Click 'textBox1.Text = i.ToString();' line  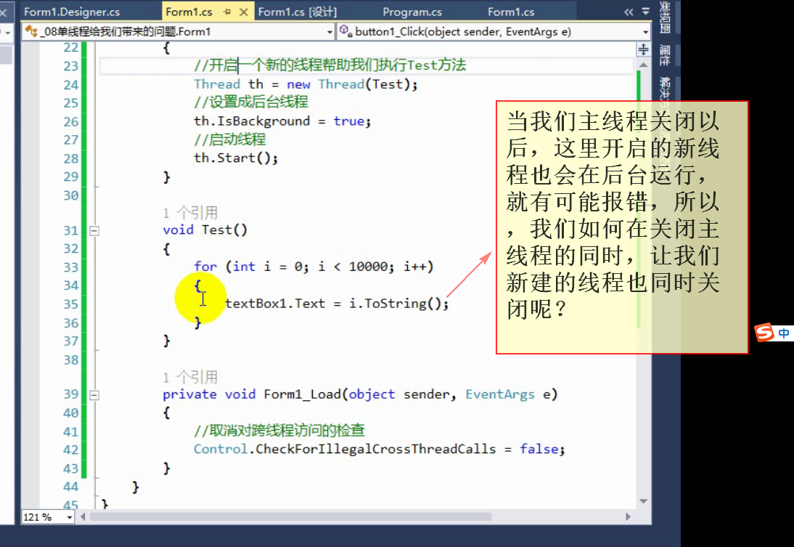click(337, 304)
